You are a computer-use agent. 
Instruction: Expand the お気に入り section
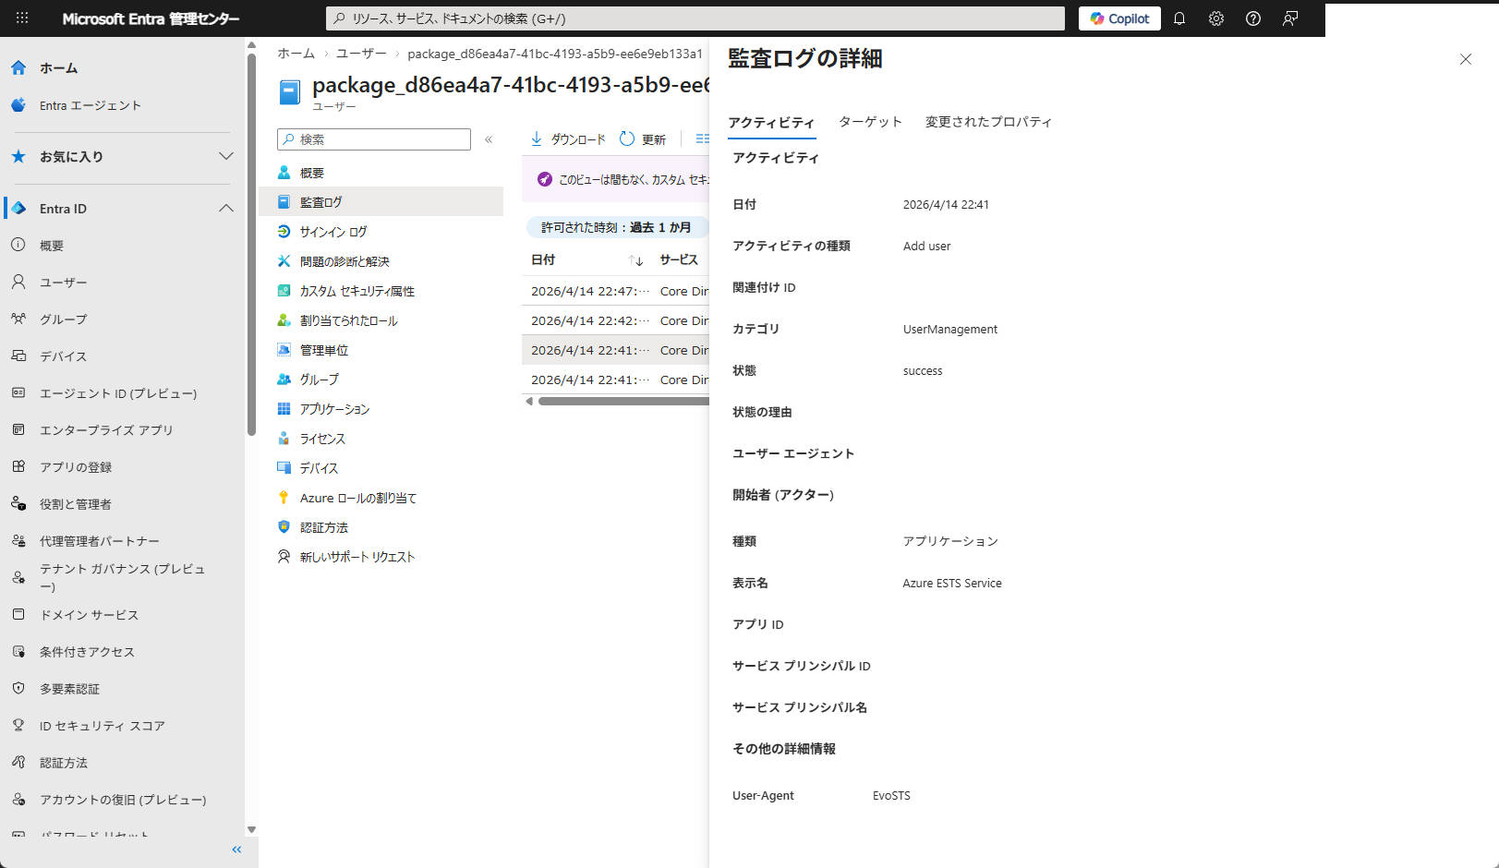tap(226, 157)
